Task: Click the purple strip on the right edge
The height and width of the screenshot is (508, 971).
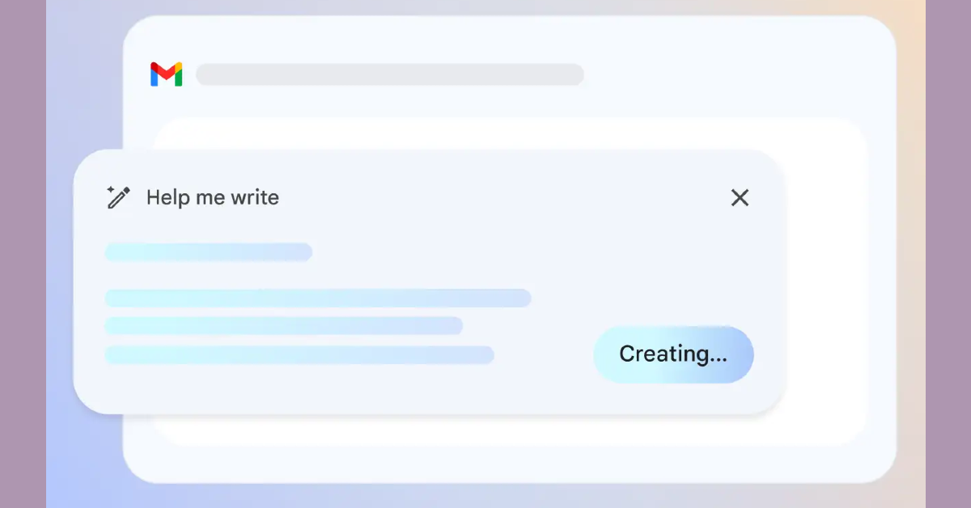Action: [x=948, y=254]
